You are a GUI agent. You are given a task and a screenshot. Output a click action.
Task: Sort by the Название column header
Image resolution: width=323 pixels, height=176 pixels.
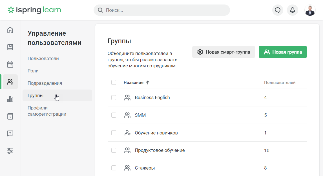[134, 83]
